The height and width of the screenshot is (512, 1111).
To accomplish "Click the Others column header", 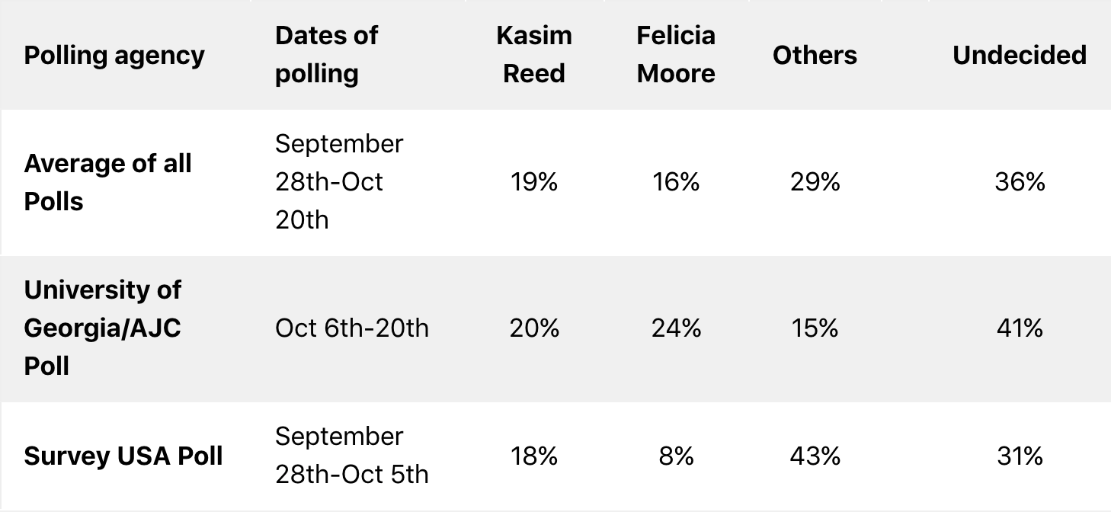I will point(815,55).
